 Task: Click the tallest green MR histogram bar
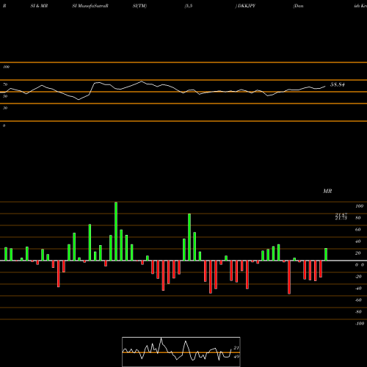pos(116,231)
